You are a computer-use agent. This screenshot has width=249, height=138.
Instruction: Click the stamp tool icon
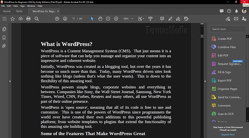point(186,19)
